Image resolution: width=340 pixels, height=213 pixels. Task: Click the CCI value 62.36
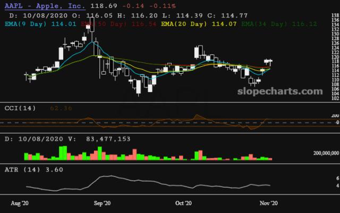pyautogui.click(x=61, y=108)
